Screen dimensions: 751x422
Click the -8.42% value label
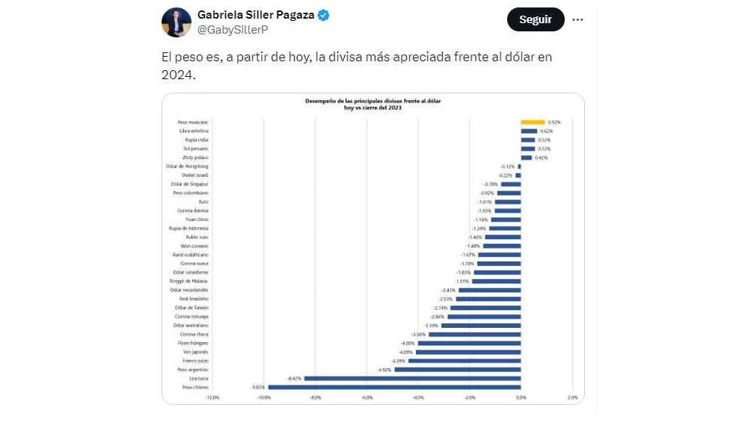point(295,378)
